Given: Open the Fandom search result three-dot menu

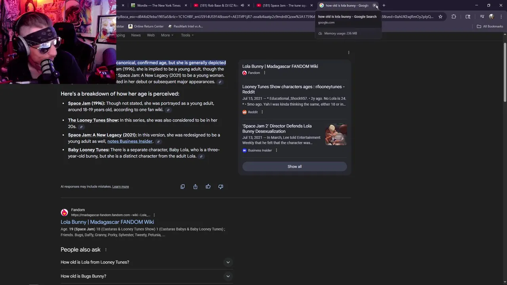Looking at the screenshot, I should [x=154, y=215].
